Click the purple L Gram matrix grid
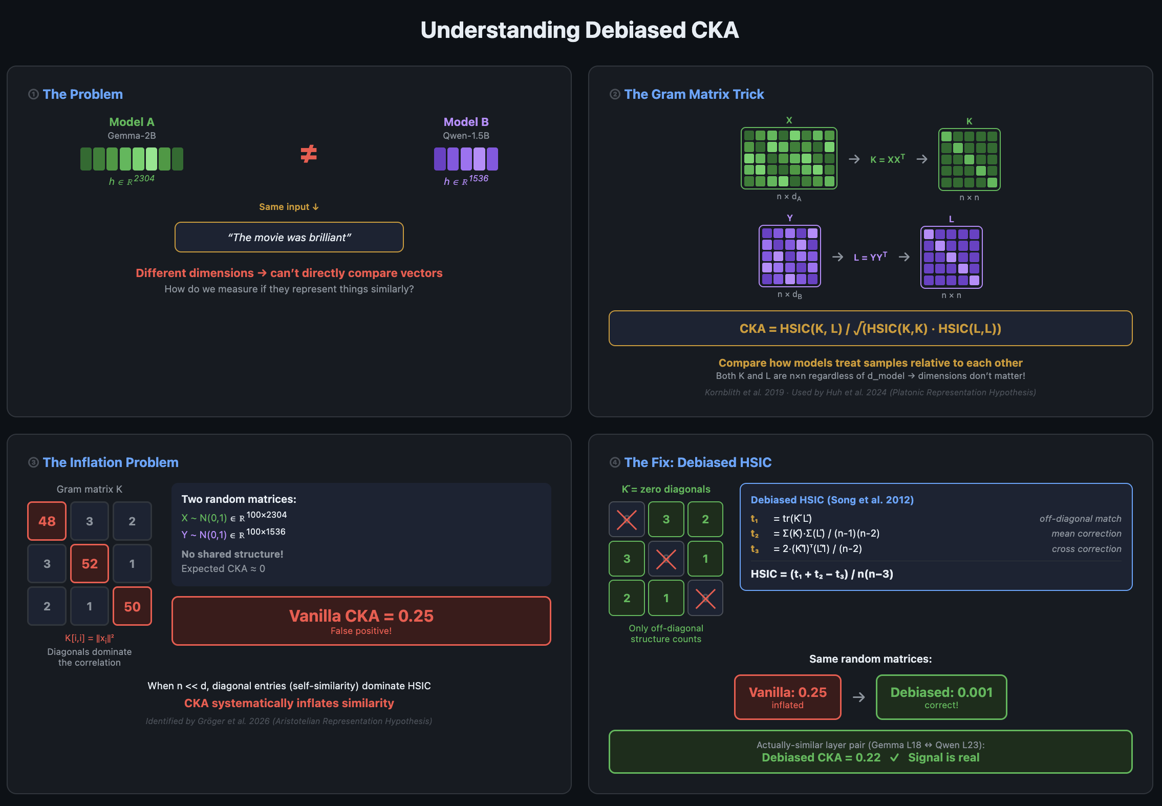Screen dimensions: 1162x806 point(951,257)
